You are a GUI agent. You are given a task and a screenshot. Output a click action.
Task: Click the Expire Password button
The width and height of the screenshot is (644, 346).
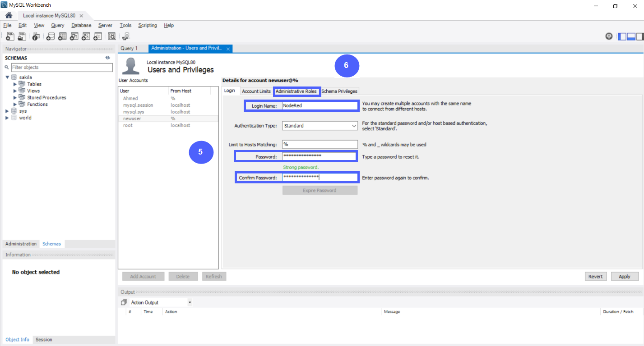[x=320, y=190]
